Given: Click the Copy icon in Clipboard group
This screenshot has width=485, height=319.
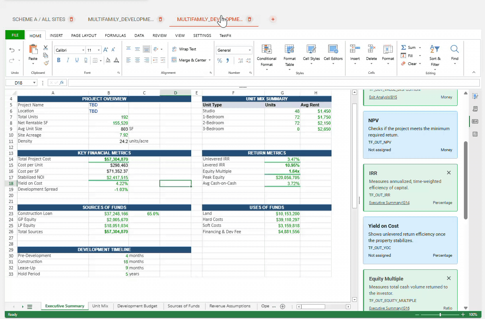Looking at the screenshot, I should 46,55.
